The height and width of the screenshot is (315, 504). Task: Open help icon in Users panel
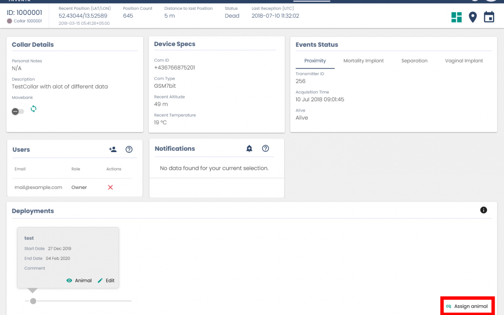click(x=129, y=149)
